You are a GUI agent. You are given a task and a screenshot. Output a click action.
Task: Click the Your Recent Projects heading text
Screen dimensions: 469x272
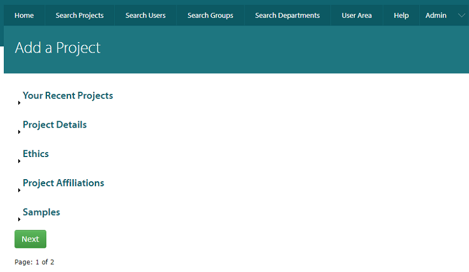click(x=68, y=96)
